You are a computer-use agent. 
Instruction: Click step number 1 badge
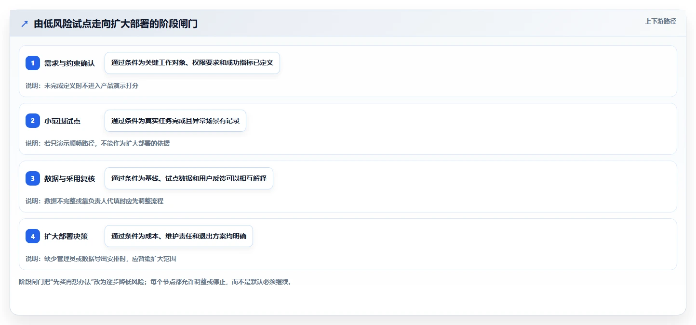pos(33,63)
